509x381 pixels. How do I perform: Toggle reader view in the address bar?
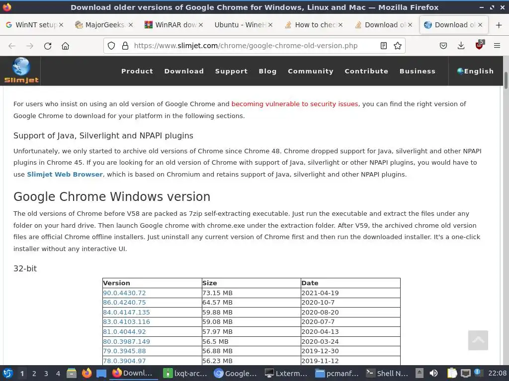tap(383, 46)
